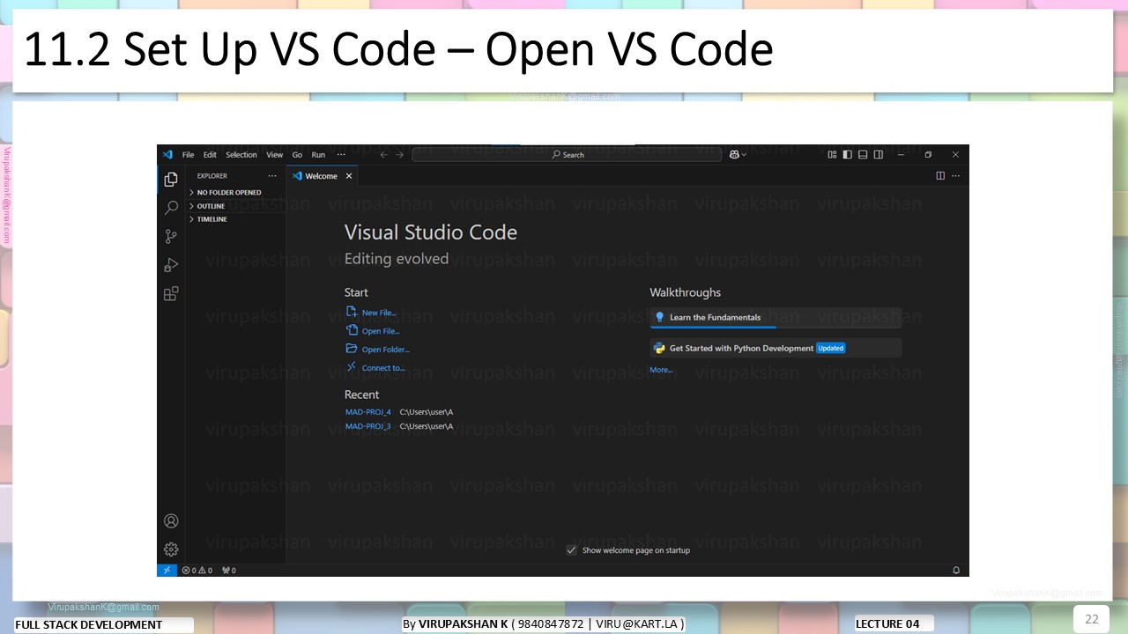Open the Copilot chat icon

pos(734,154)
